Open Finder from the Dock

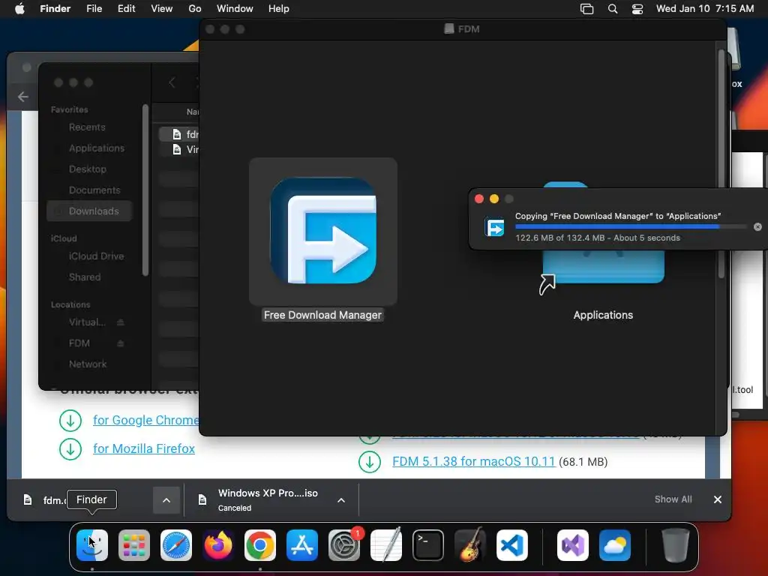tap(92, 545)
